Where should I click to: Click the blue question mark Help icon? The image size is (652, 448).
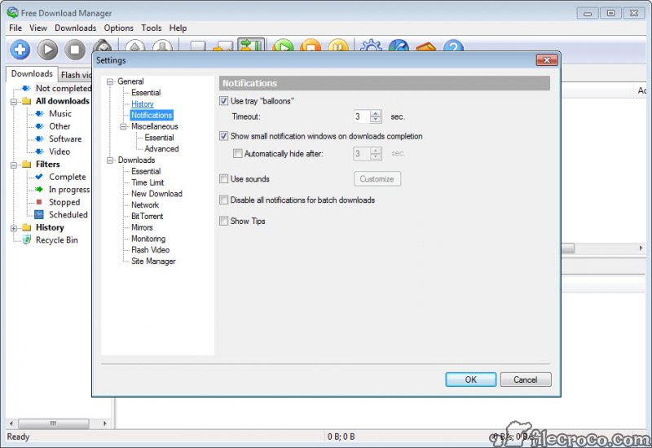pos(453,46)
